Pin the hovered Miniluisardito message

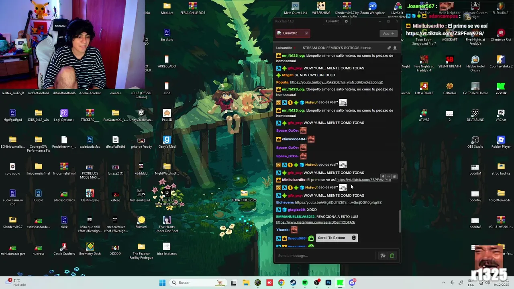click(x=383, y=177)
